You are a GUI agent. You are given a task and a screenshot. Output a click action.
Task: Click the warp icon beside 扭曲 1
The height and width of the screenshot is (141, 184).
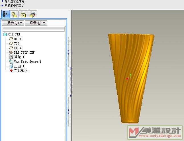pyautogui.click(x=11, y=66)
